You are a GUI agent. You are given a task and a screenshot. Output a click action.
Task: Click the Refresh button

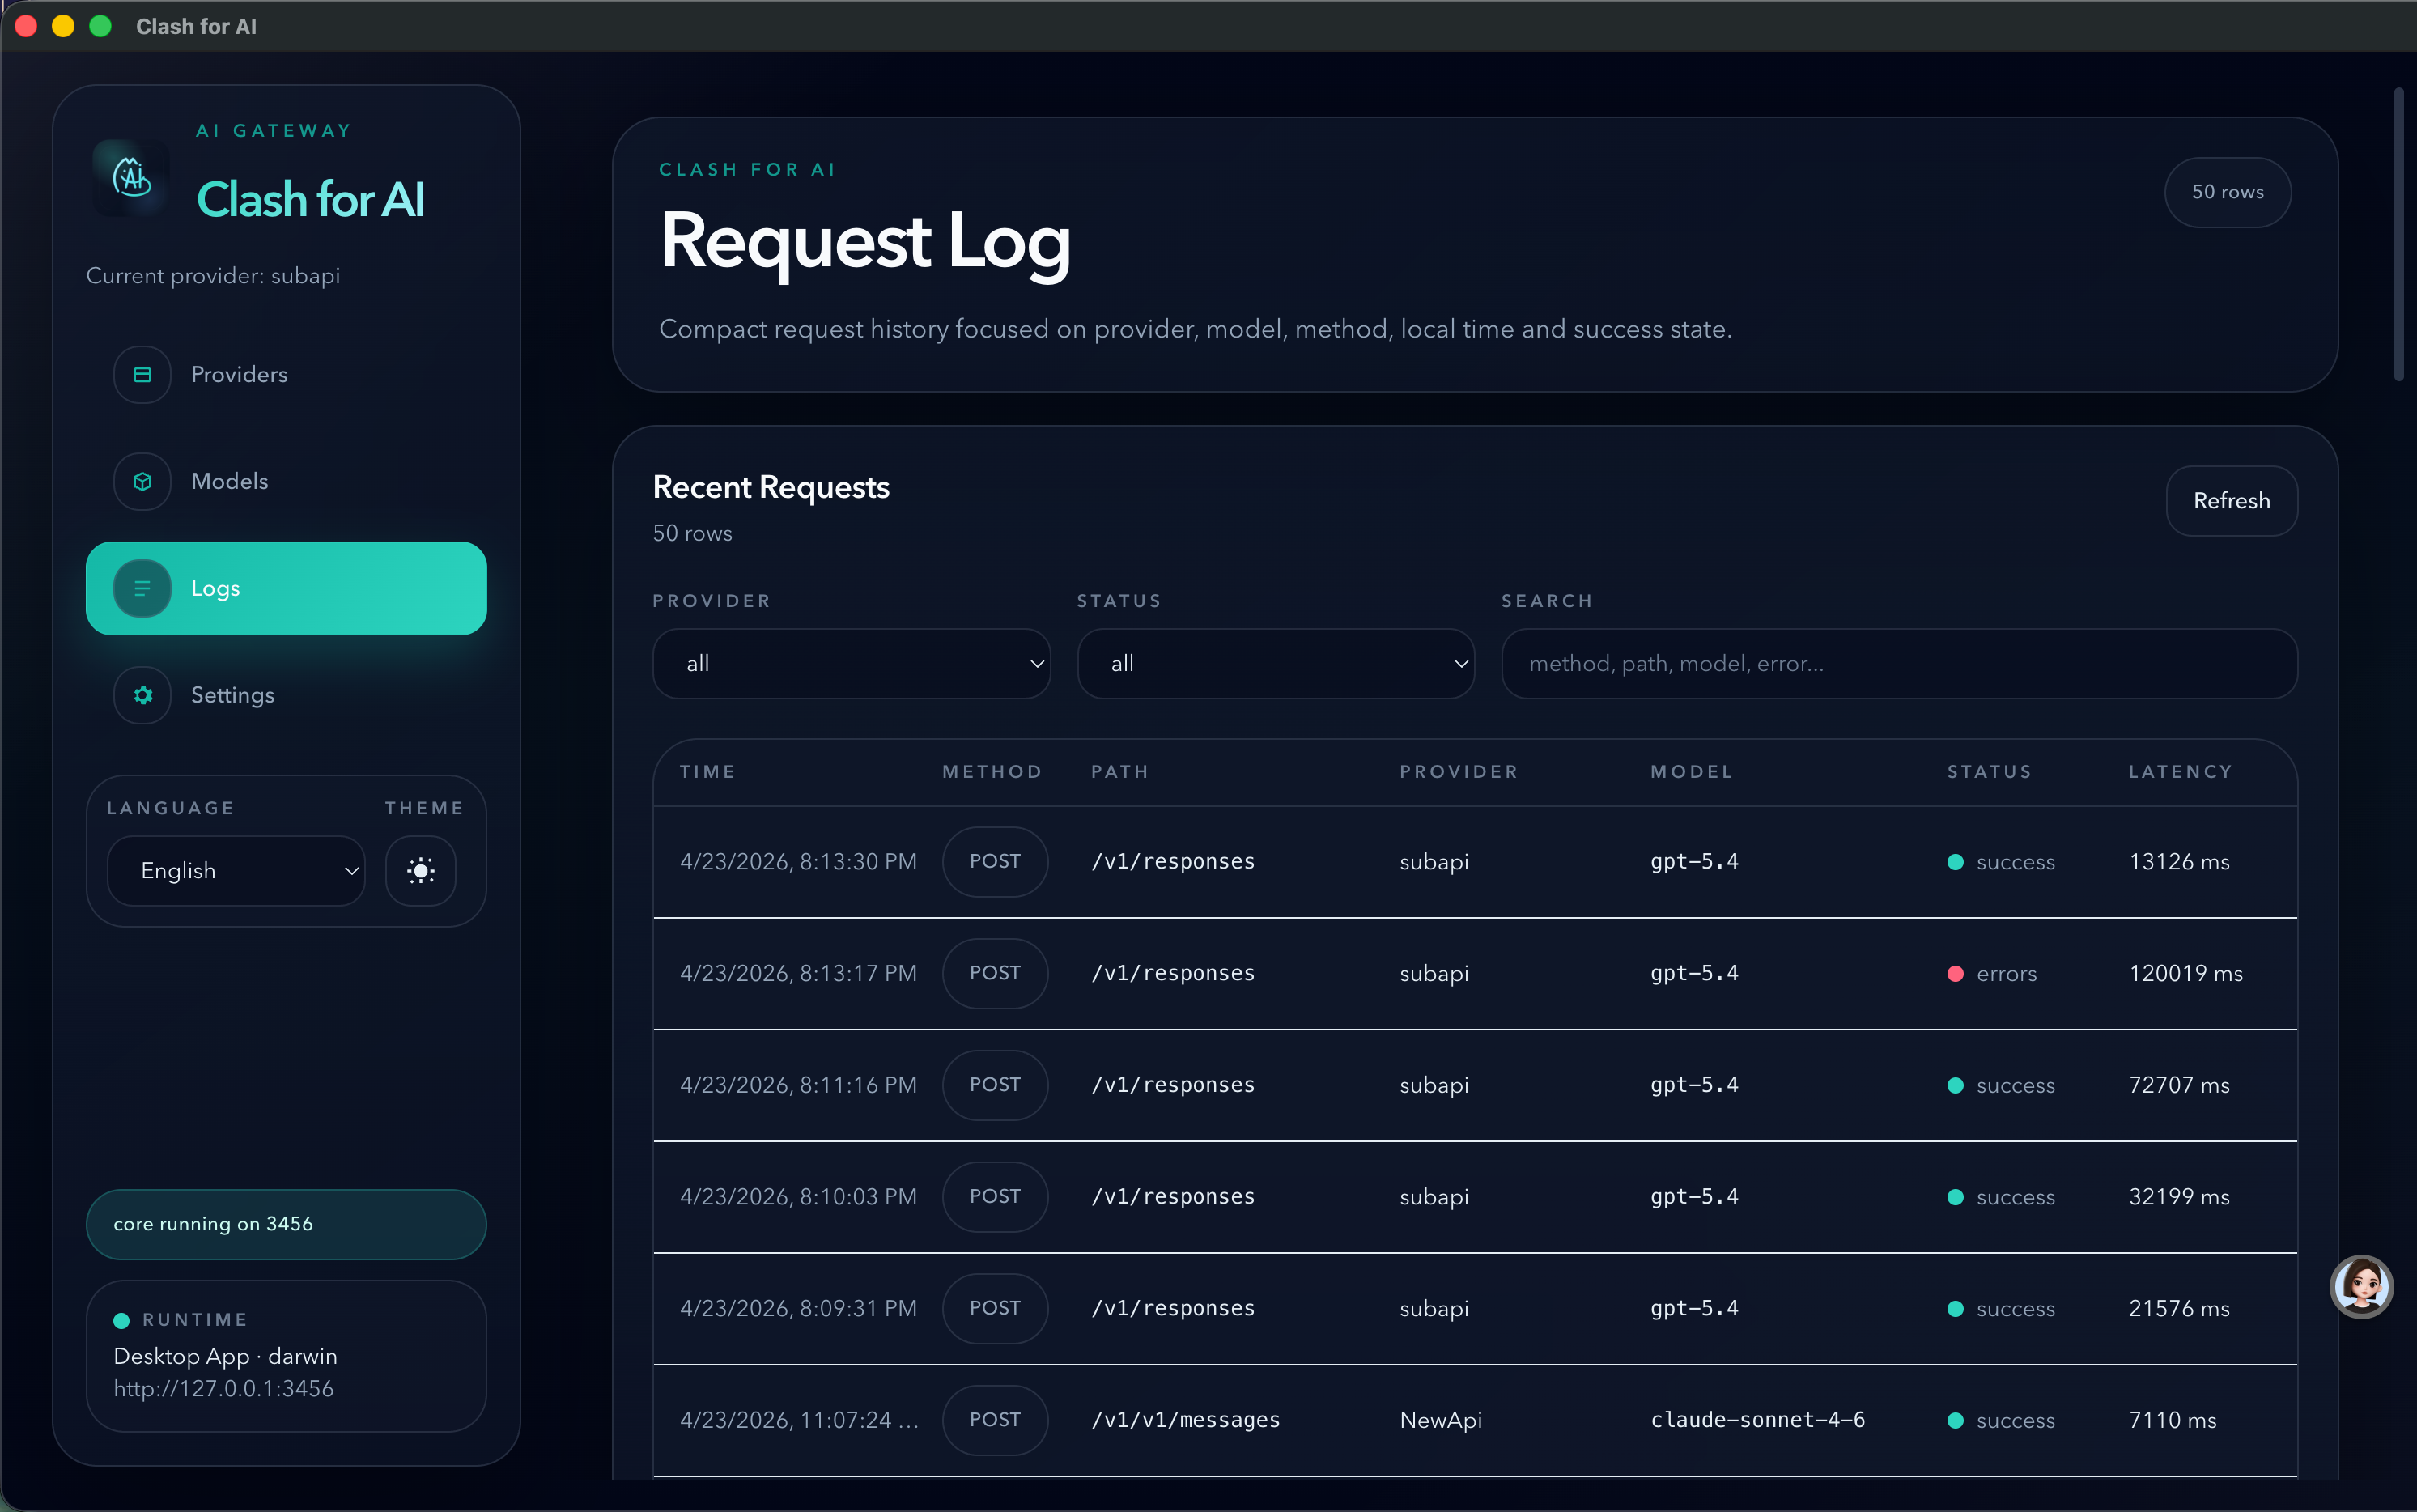coord(2231,500)
